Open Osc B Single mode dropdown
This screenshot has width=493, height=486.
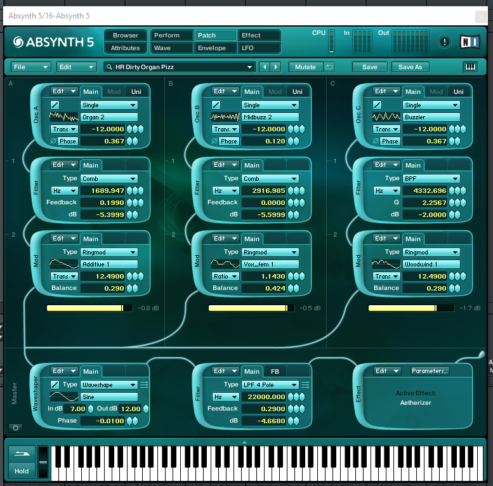(270, 105)
